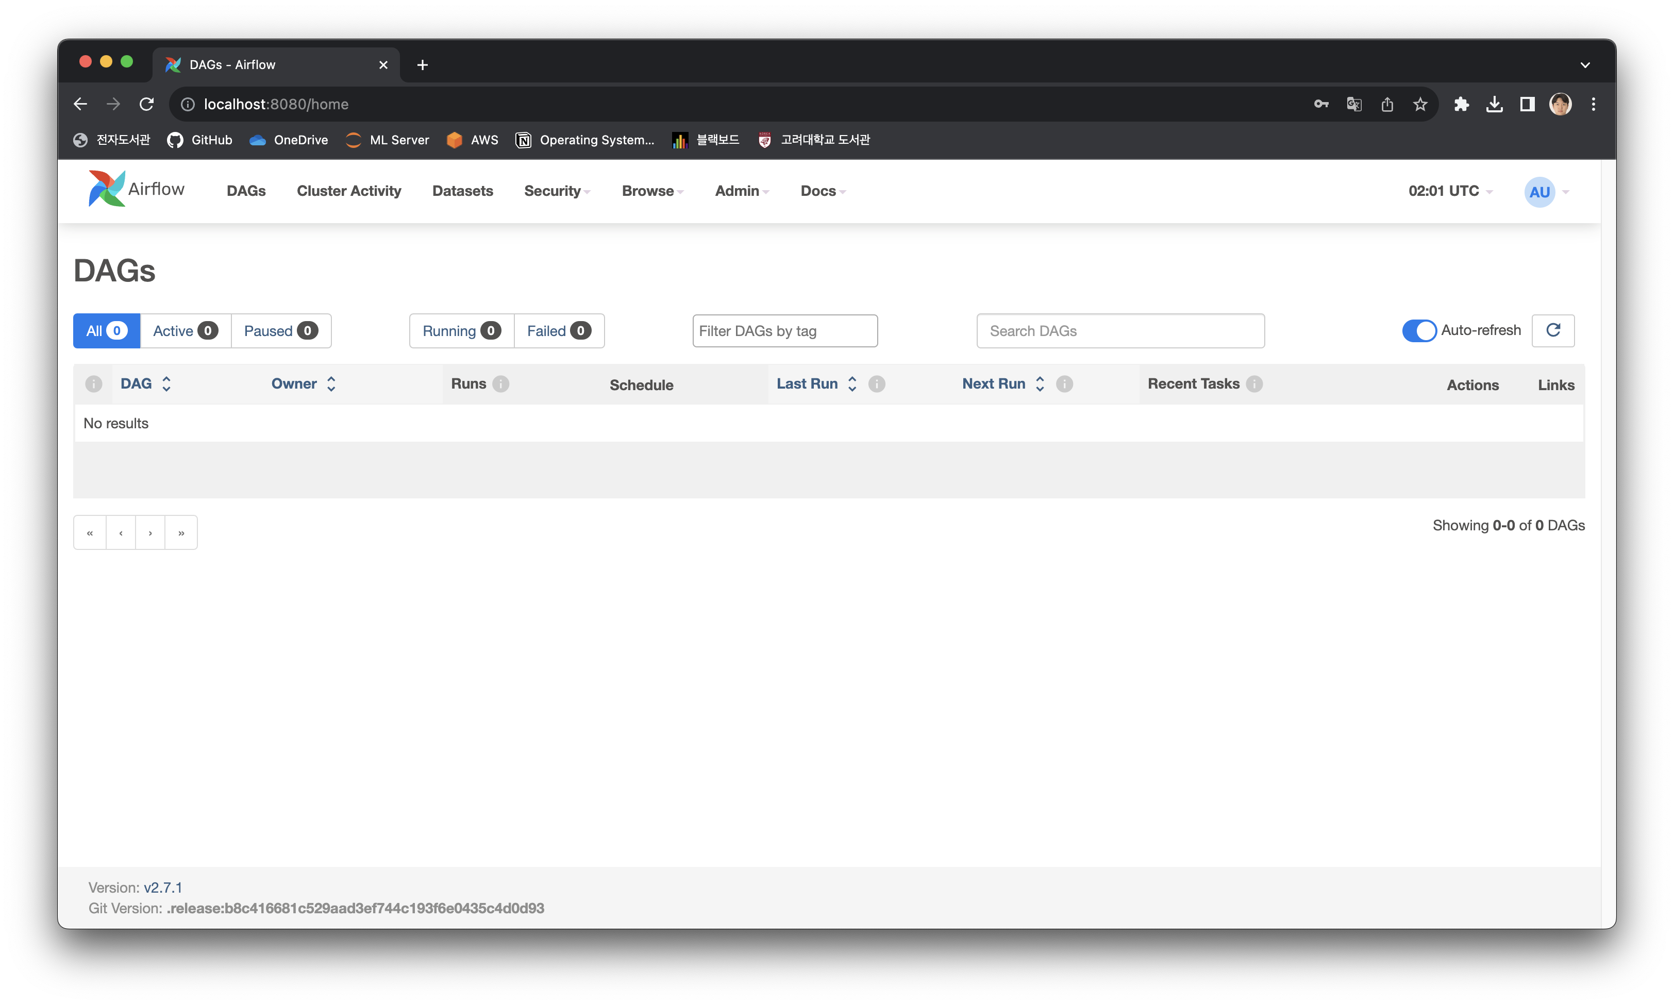Filter DAGs by Failed status
The width and height of the screenshot is (1674, 1005).
point(559,331)
